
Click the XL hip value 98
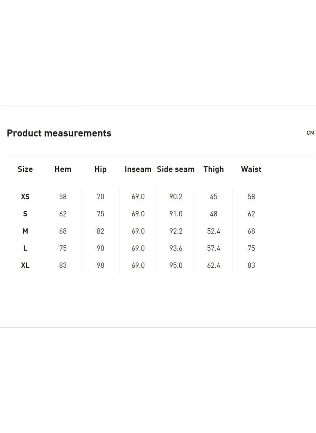click(100, 265)
